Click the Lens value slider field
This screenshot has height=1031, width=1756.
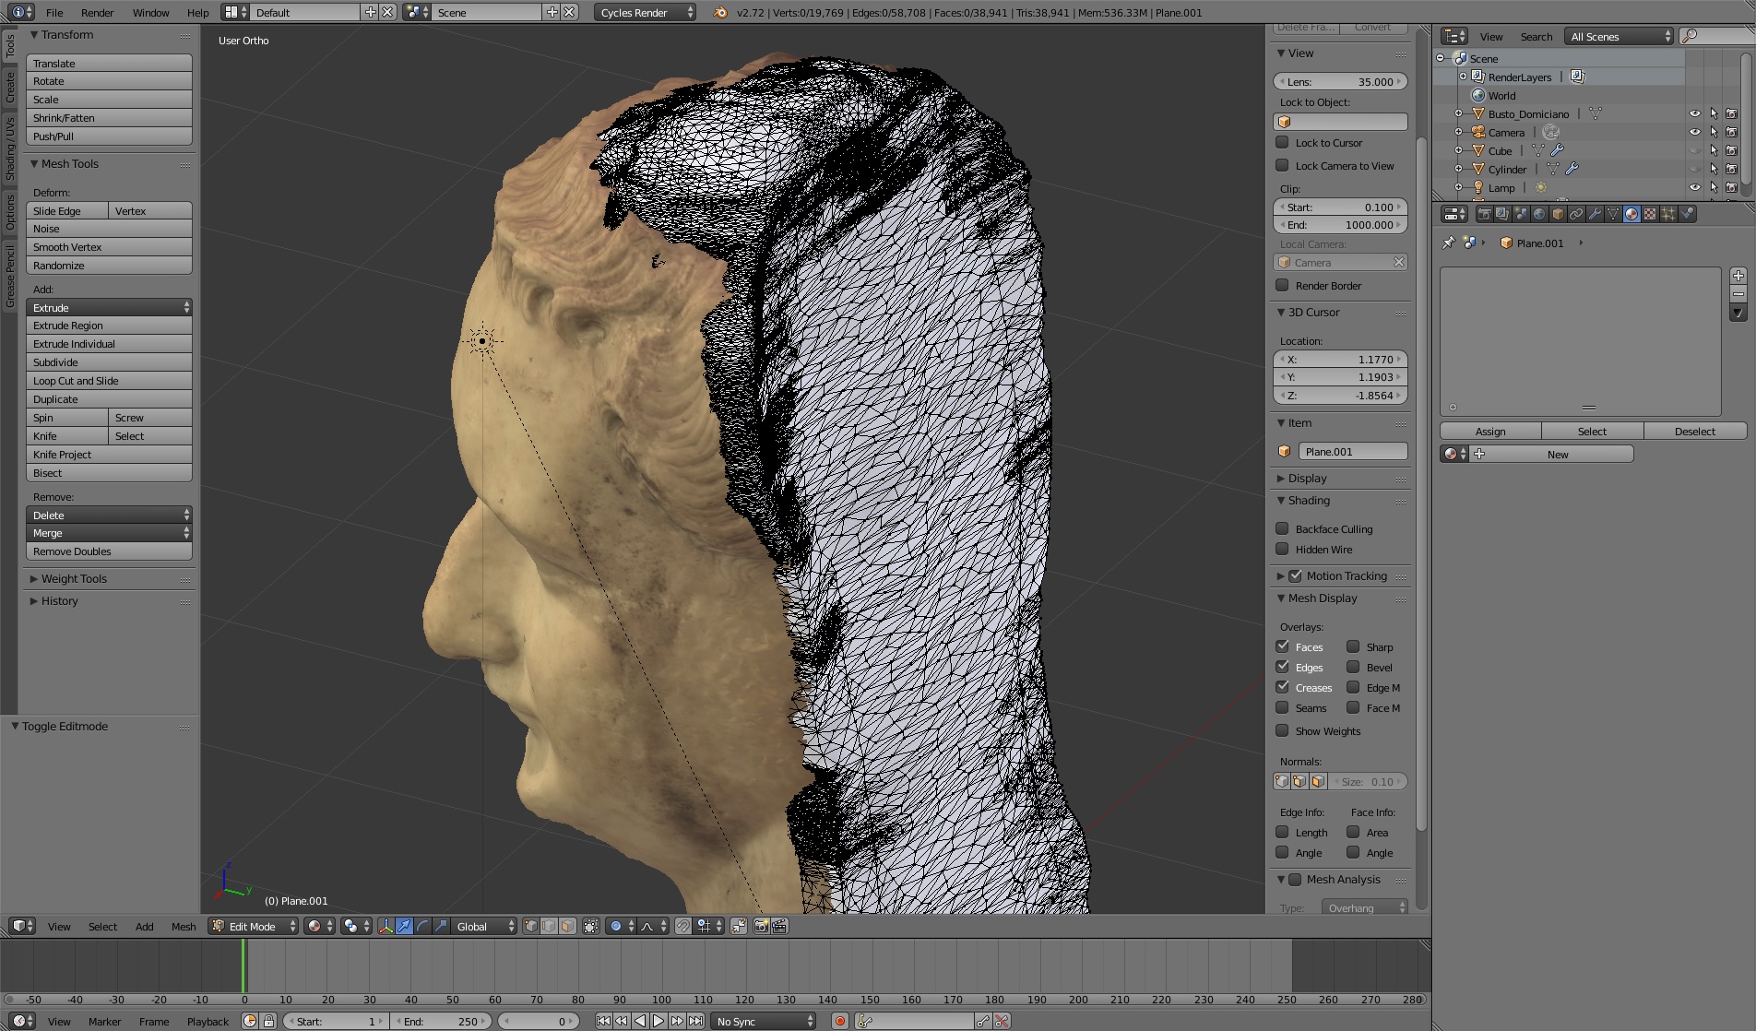(1340, 81)
